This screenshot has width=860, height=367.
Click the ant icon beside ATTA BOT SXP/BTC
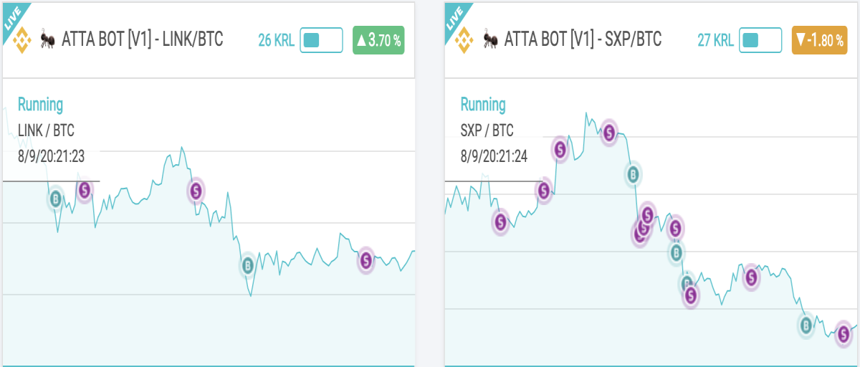491,40
